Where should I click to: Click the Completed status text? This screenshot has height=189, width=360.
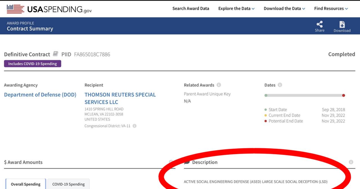click(x=342, y=54)
